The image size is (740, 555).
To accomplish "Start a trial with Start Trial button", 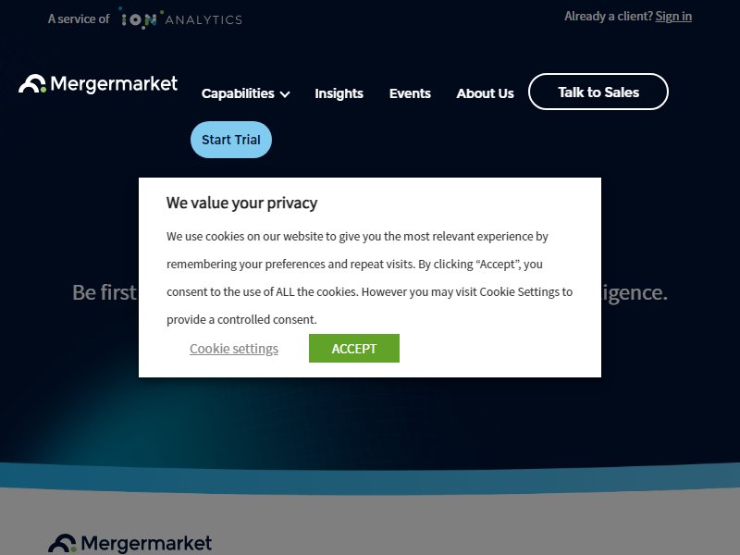I will (230, 140).
